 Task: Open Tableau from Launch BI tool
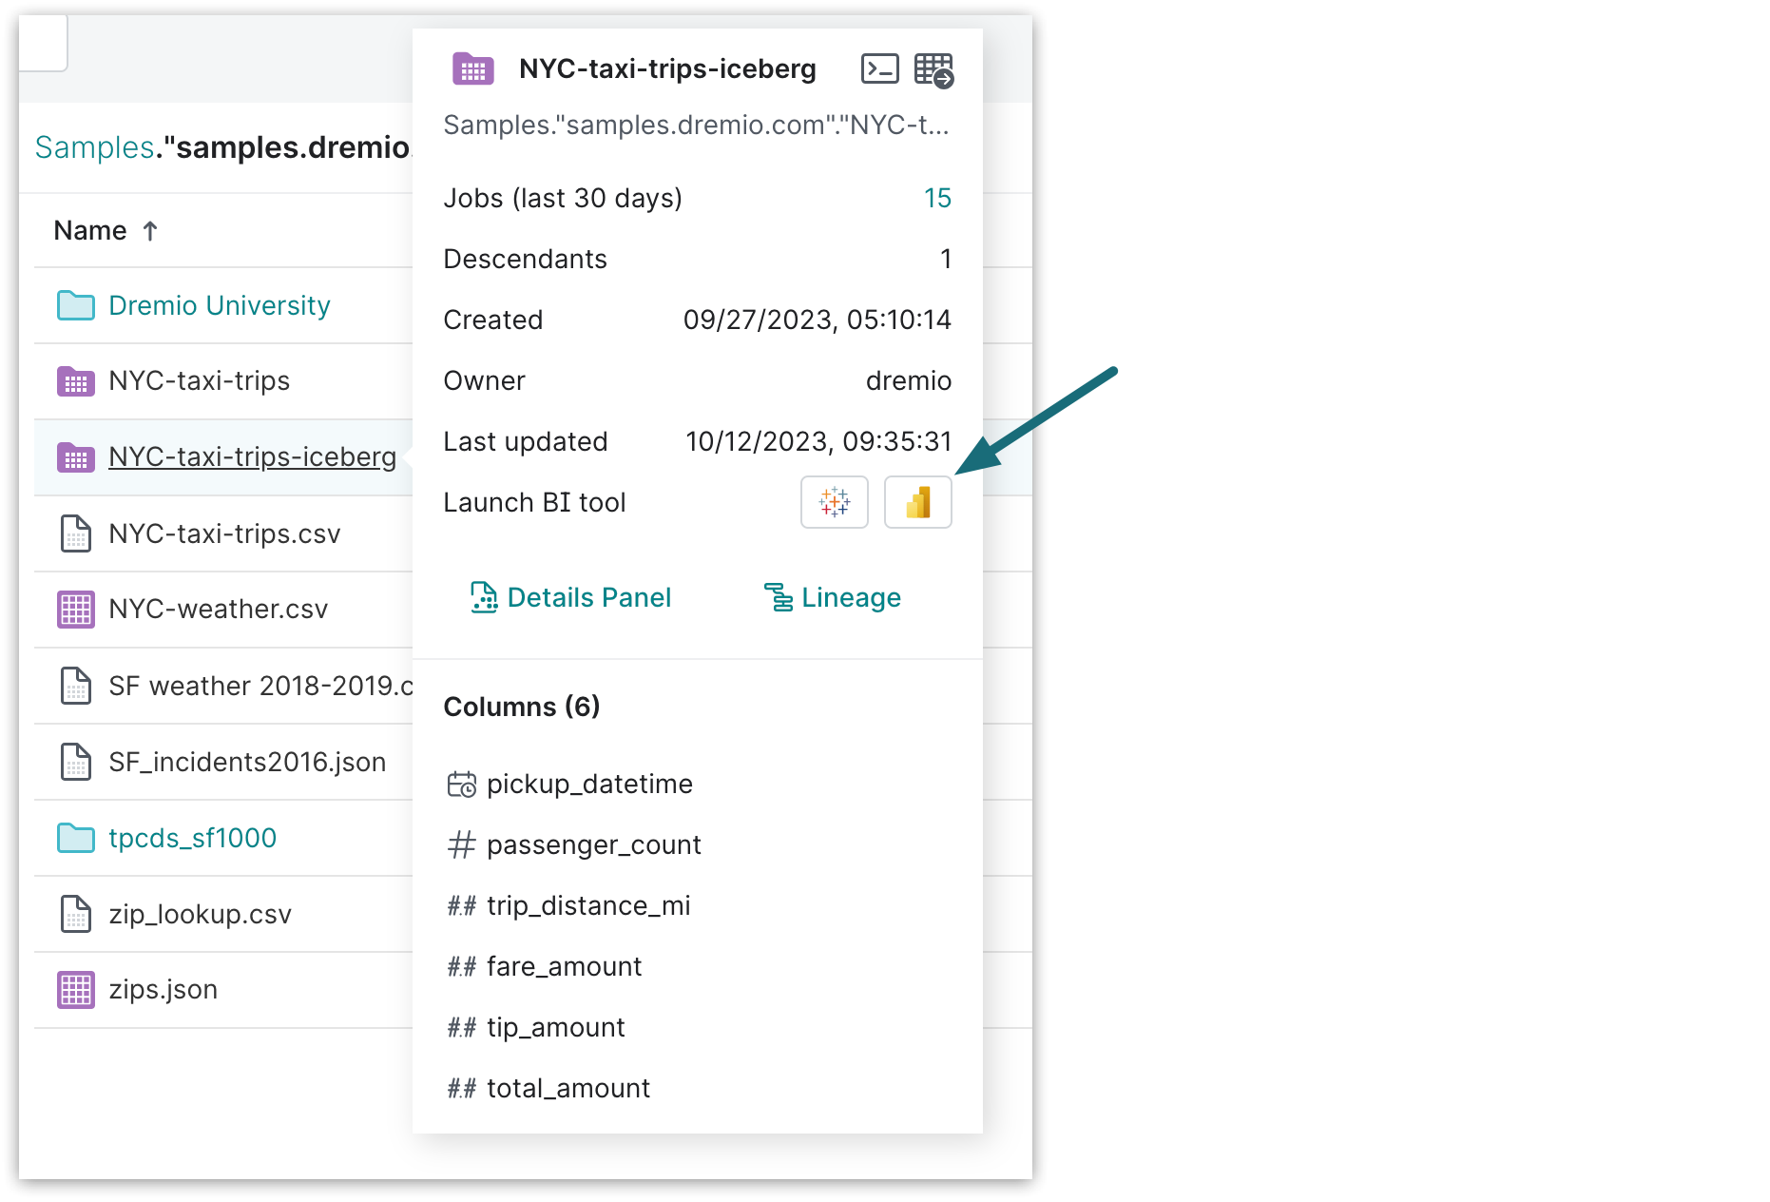coord(834,502)
